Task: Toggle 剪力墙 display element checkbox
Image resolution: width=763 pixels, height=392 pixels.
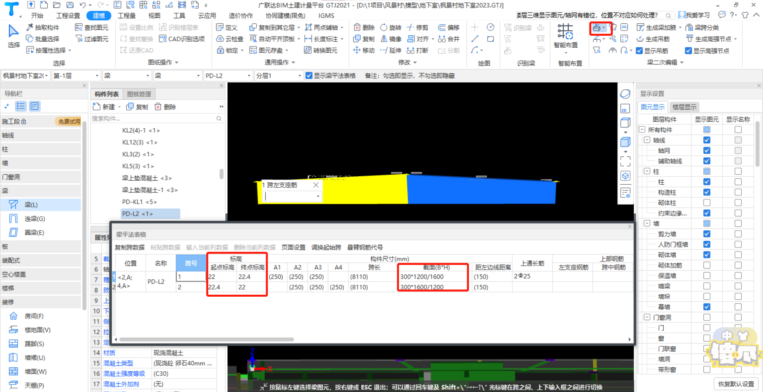Action: (707, 234)
